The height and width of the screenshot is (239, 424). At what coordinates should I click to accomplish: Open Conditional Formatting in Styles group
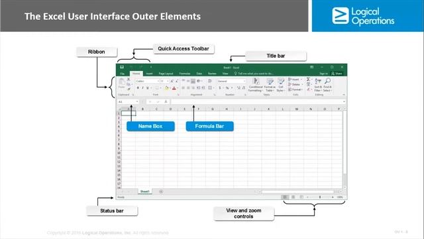[x=256, y=85]
